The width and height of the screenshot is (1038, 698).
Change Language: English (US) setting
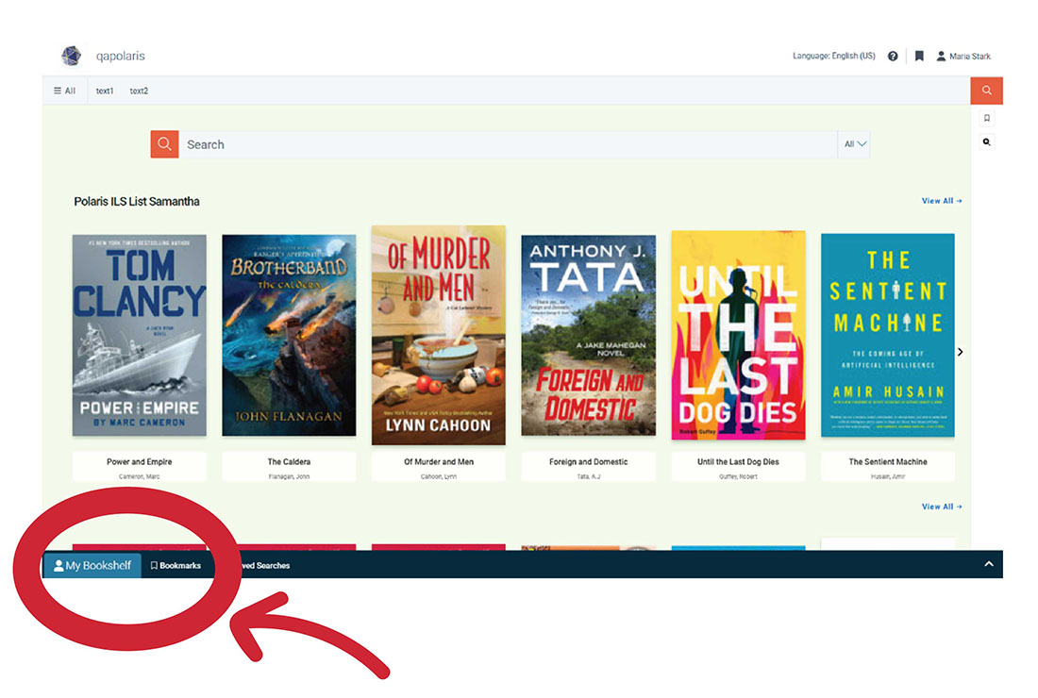(x=833, y=57)
